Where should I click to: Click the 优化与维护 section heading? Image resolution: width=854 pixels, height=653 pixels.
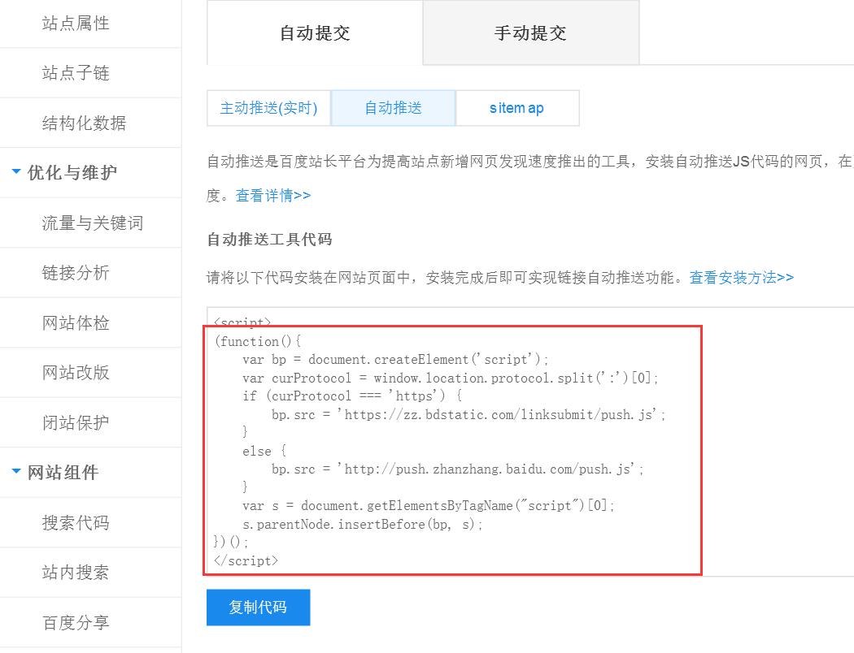pos(72,172)
